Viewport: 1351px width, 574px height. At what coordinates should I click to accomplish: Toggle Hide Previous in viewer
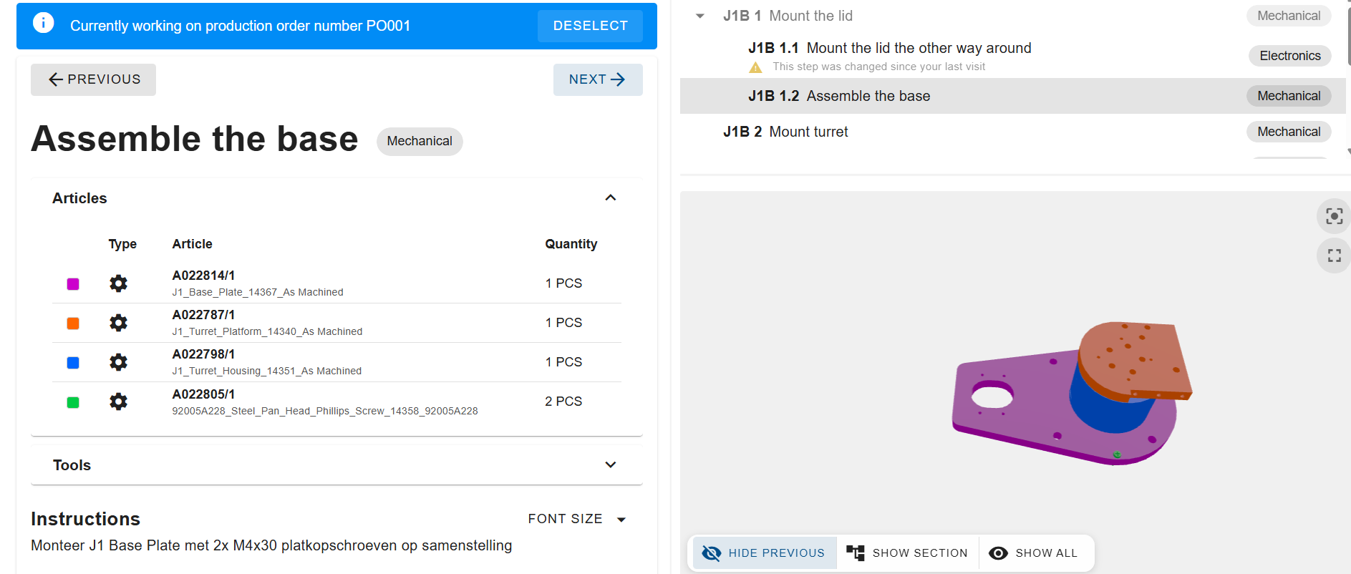pos(764,553)
